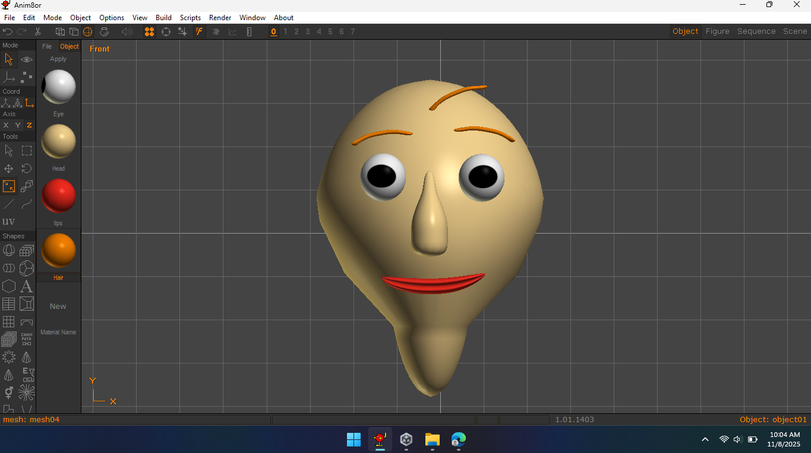Click New to create a material
This screenshot has width=811, height=453.
coord(58,307)
